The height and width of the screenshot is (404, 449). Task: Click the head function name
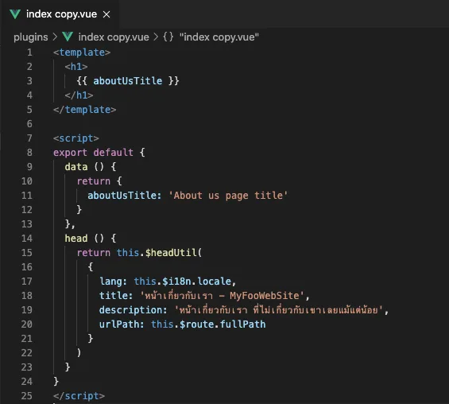pyautogui.click(x=76, y=239)
